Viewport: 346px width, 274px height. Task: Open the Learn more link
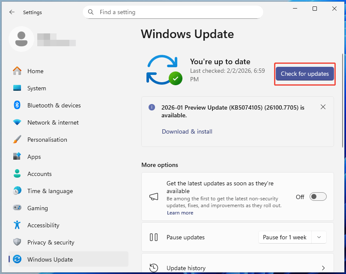180,213
